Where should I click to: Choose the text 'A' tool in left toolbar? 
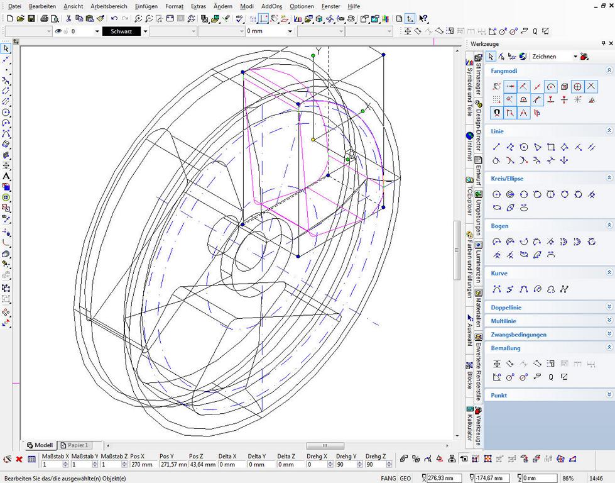[6, 176]
